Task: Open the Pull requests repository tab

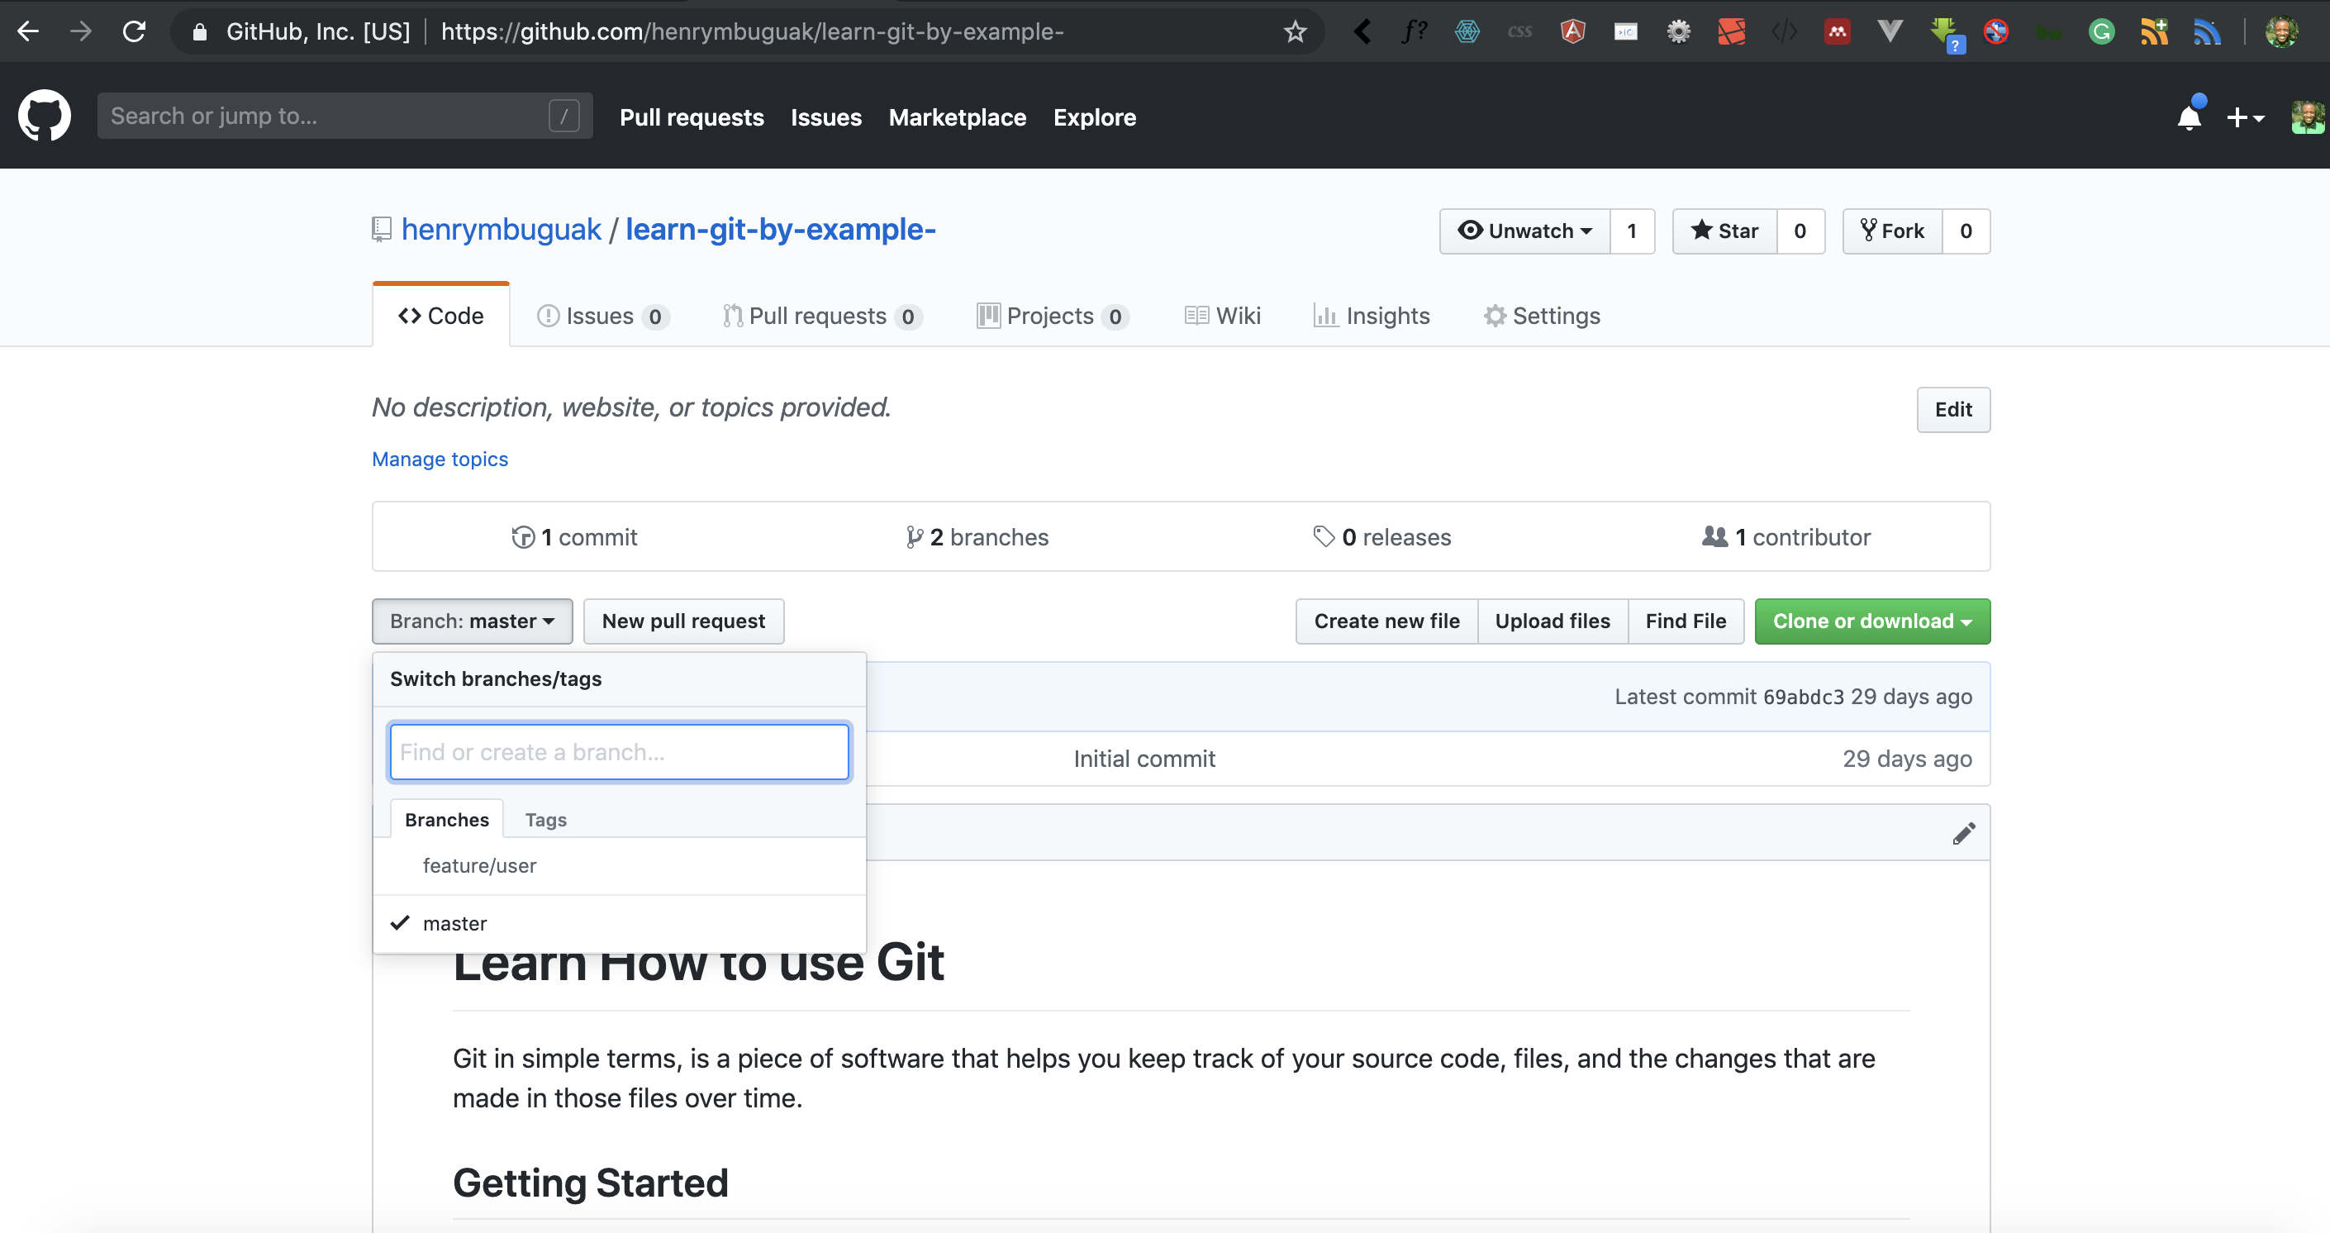Action: pos(822,316)
